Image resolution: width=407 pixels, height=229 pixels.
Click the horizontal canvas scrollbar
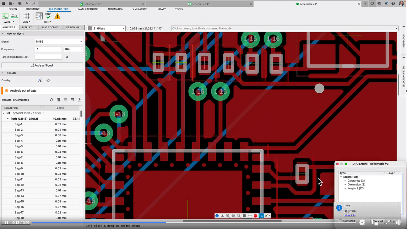click(232, 221)
